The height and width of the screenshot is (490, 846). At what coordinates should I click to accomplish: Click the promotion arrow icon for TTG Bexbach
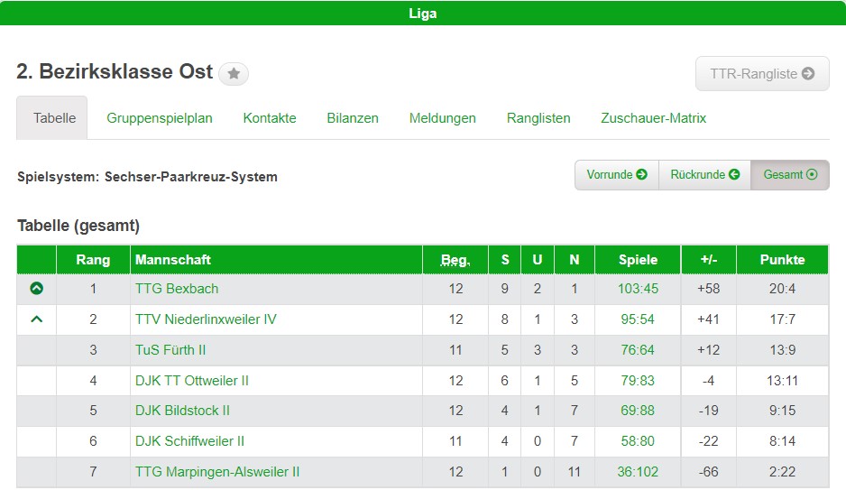click(37, 289)
